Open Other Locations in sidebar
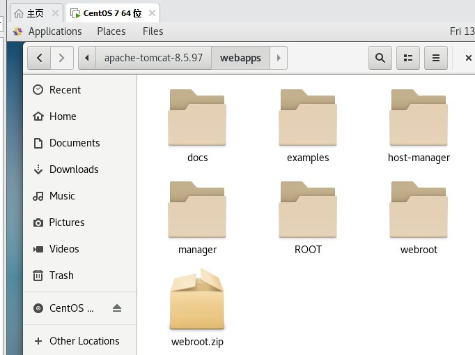Viewport: 475px width, 355px height. coord(80,341)
